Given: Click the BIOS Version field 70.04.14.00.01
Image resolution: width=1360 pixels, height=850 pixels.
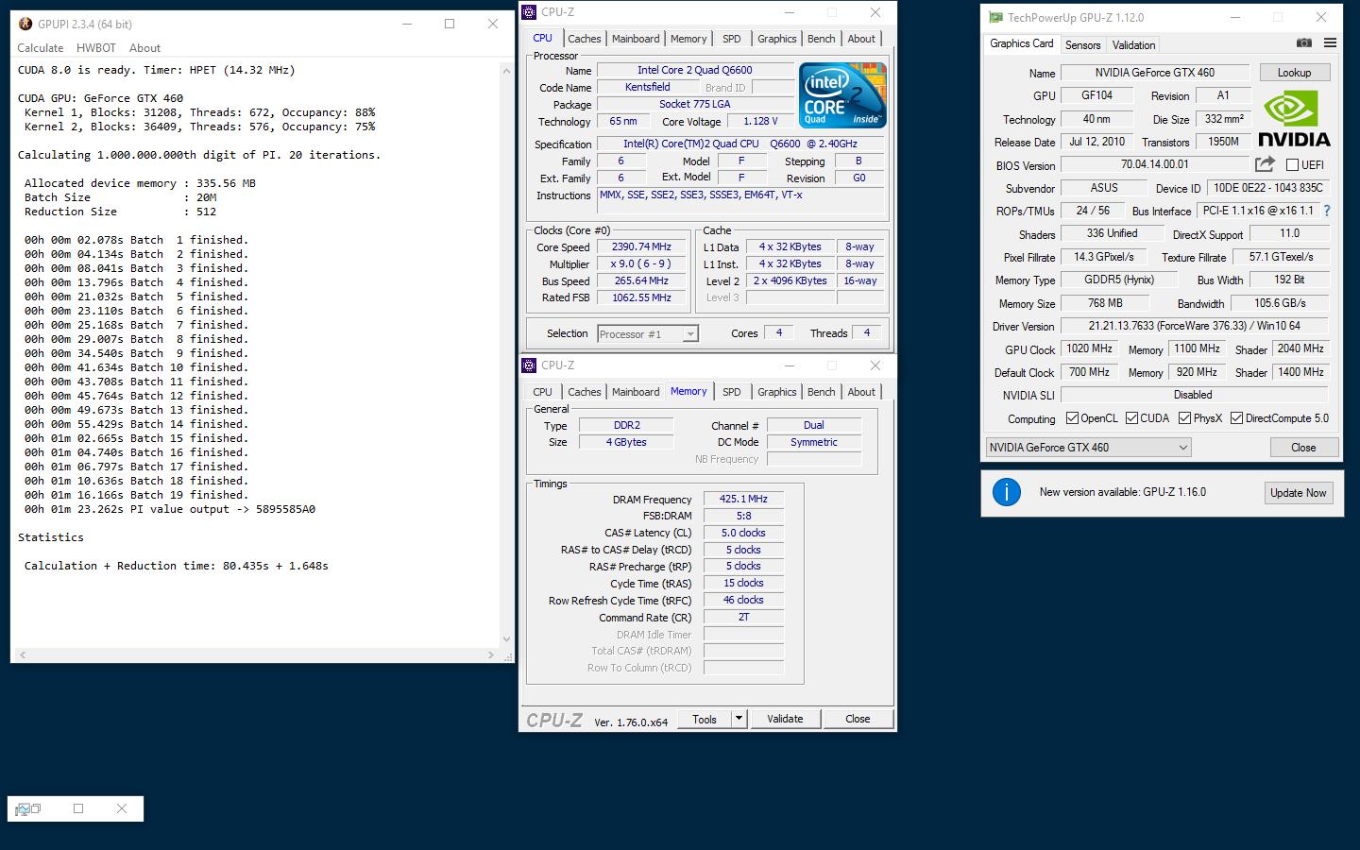Looking at the screenshot, I should pyautogui.click(x=1155, y=164).
